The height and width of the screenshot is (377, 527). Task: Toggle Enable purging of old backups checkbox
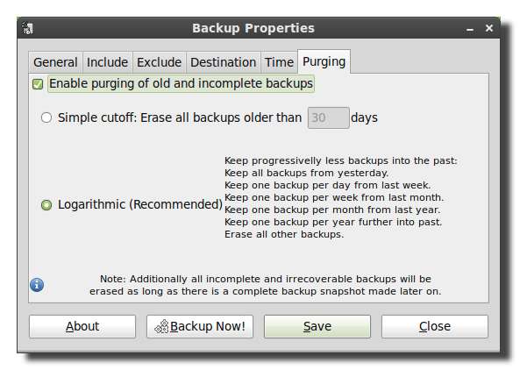click(x=38, y=84)
